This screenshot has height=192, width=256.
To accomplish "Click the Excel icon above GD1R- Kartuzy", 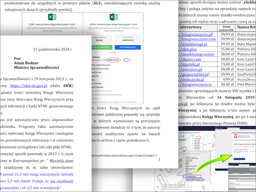I will pyautogui.click(x=52, y=17).
